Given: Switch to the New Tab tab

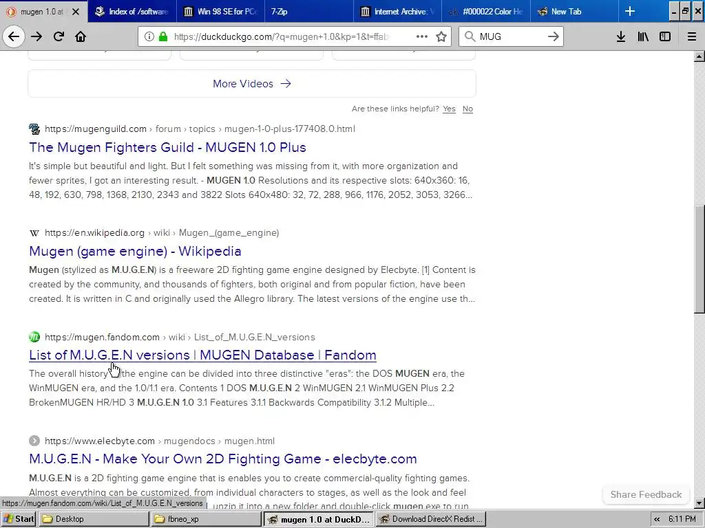Looking at the screenshot, I should pyautogui.click(x=575, y=11).
